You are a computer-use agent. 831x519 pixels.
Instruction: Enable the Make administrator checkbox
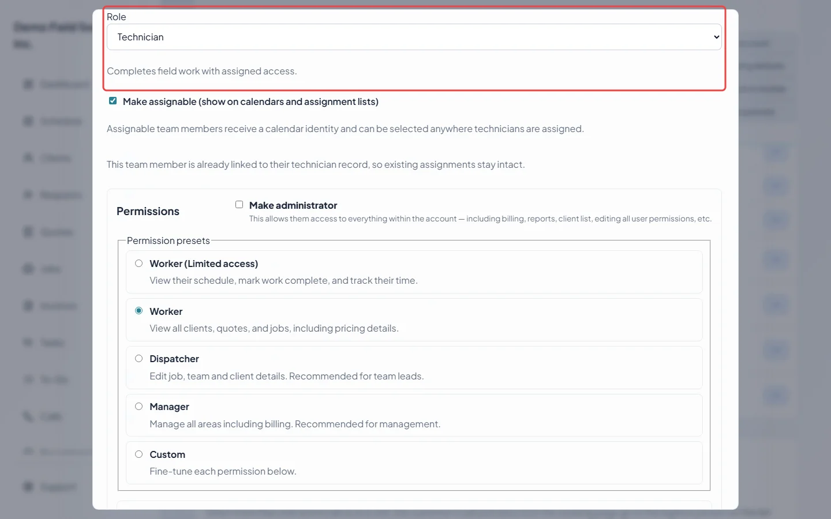click(x=239, y=205)
